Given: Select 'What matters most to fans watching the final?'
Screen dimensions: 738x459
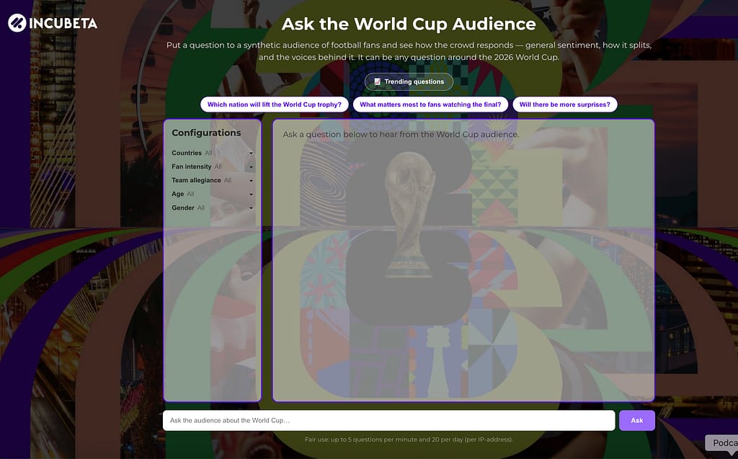Looking at the screenshot, I should point(430,104).
